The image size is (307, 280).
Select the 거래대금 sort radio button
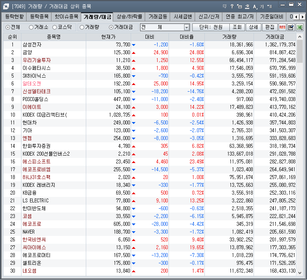click(x=111, y=27)
